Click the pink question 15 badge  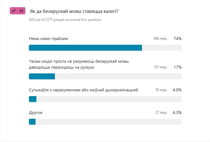point(18,11)
